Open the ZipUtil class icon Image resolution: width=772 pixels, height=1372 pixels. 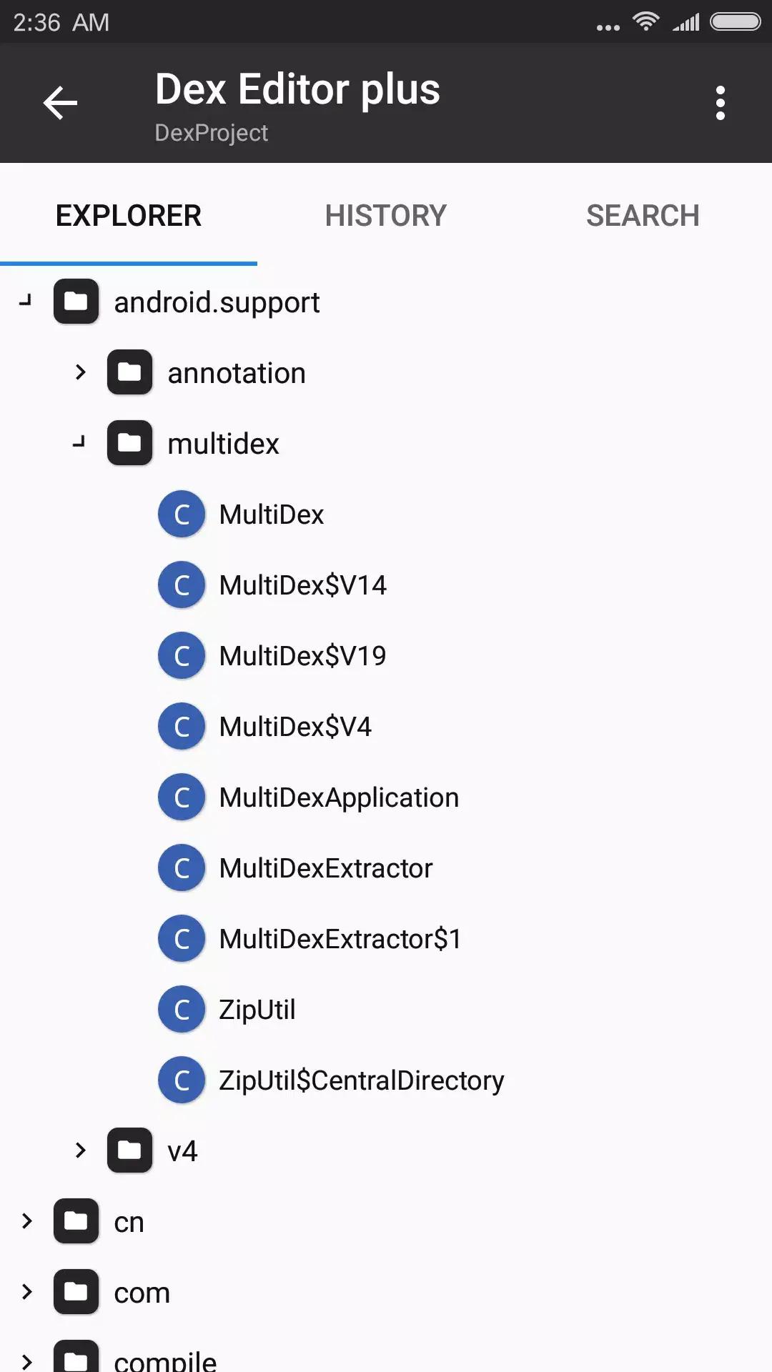point(182,1008)
